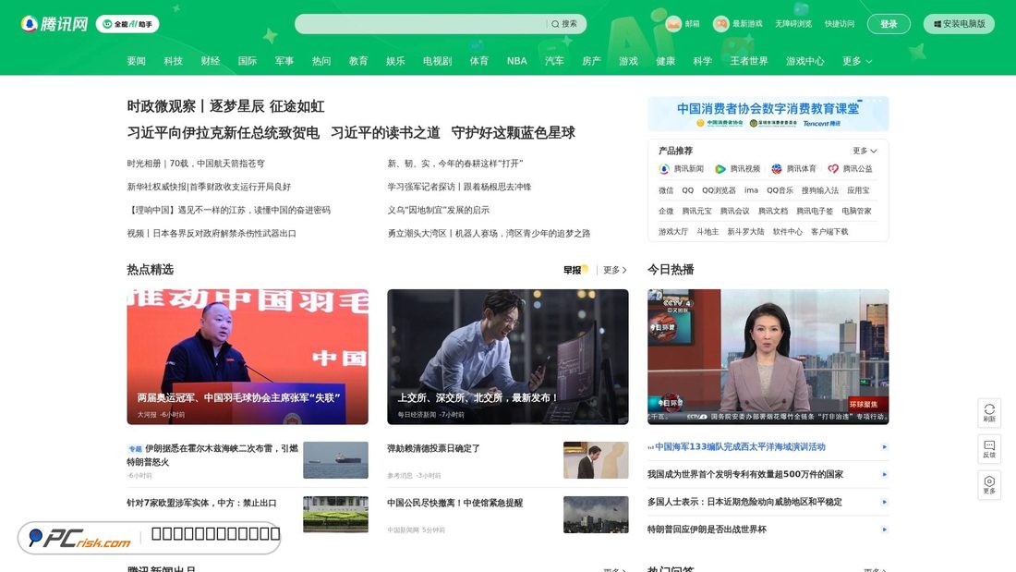The image size is (1016, 572).
Task: Expand the 更多 navigation dropdown
Action: (x=856, y=61)
